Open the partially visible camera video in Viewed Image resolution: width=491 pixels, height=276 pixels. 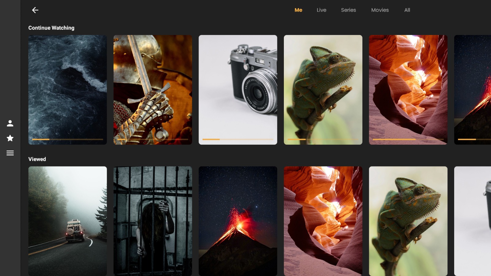click(473, 221)
